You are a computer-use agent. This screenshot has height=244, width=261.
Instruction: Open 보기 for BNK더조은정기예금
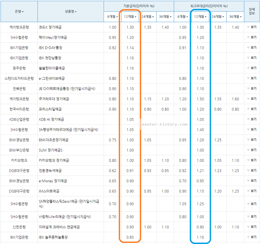252,140
